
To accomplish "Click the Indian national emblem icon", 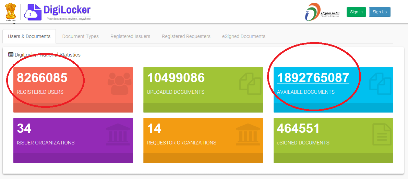I will click(10, 12).
